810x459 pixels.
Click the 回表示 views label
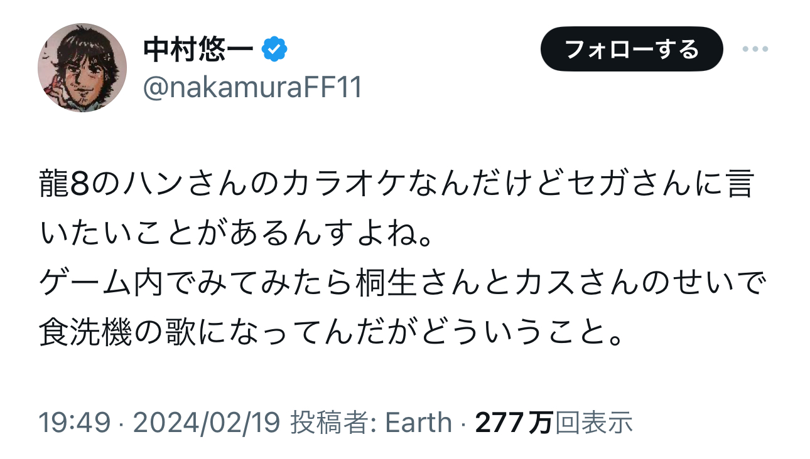593,423
